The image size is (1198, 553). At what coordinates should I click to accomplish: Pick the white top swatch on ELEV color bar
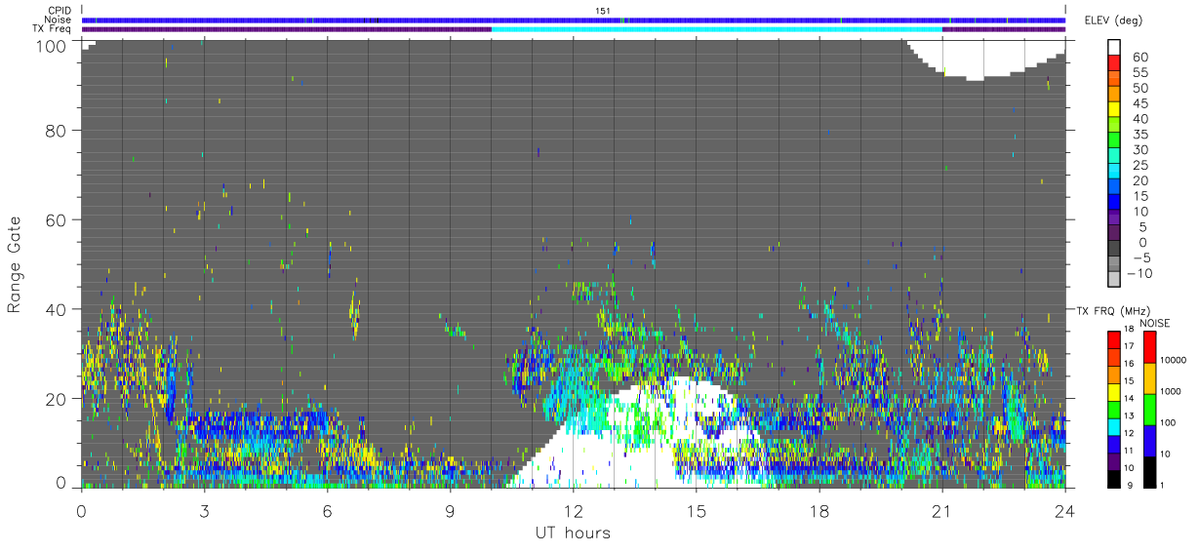click(x=1115, y=48)
